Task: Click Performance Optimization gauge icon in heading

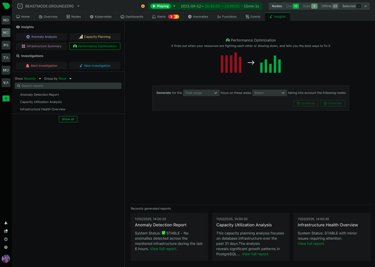Action: 228,40
